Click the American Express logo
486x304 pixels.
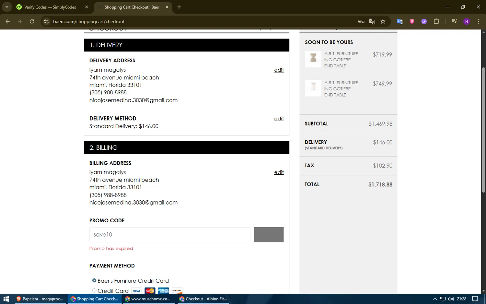(x=163, y=291)
